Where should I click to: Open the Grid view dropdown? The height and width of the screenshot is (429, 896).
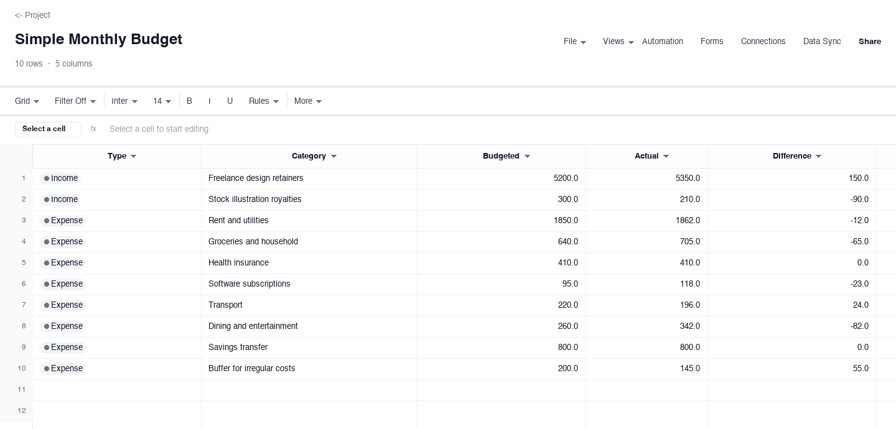27,101
